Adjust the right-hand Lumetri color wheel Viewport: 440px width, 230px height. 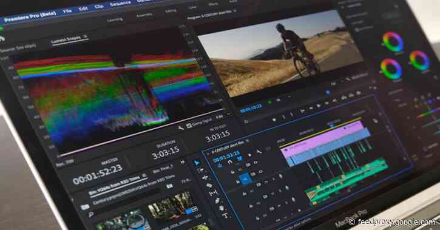(x=419, y=60)
